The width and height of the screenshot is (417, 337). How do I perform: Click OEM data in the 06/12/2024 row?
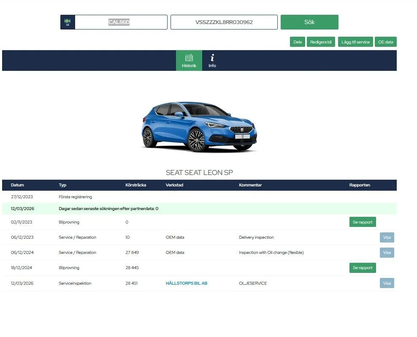(x=175, y=253)
